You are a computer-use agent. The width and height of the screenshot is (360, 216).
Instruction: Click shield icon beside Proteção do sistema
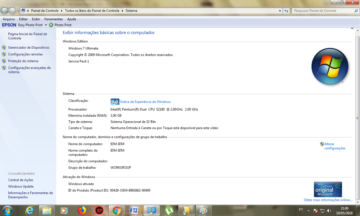(x=4, y=61)
